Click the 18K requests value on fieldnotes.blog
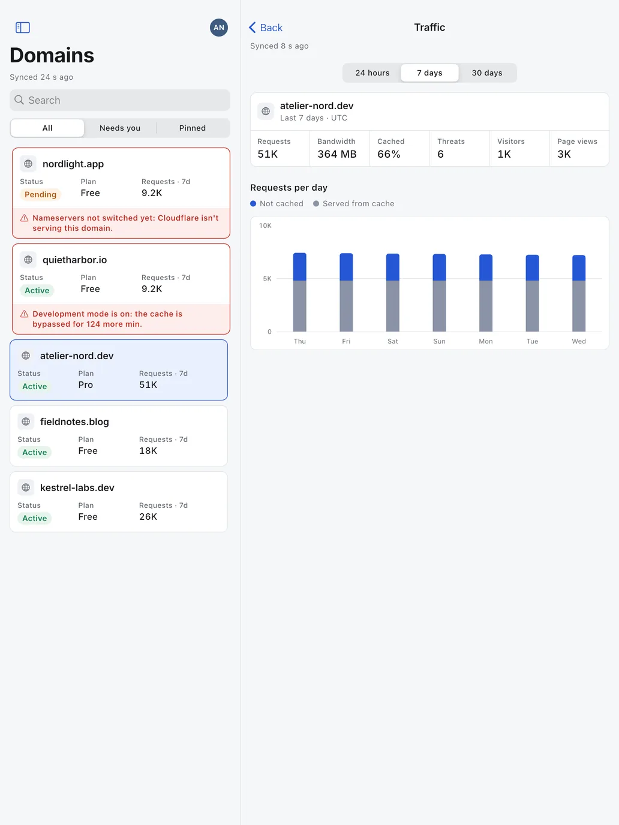 (148, 451)
